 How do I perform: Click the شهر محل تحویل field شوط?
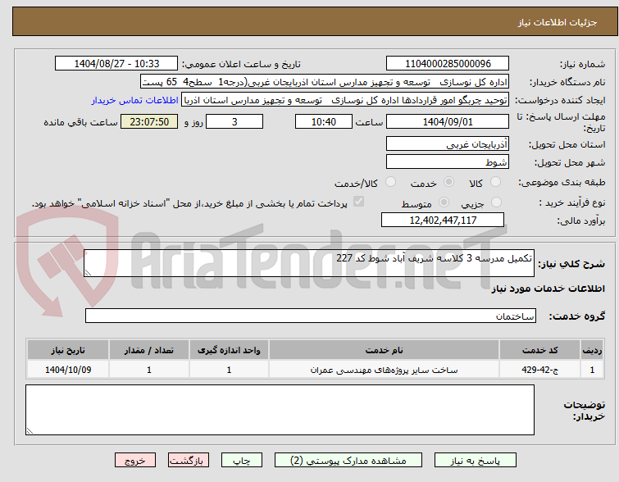point(448,161)
